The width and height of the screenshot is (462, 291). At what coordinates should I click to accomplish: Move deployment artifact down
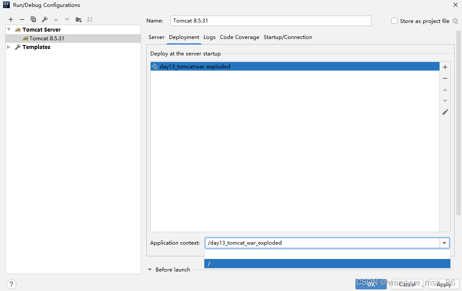(x=445, y=101)
